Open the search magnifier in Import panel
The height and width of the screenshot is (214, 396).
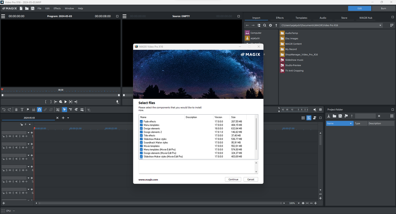265,25
